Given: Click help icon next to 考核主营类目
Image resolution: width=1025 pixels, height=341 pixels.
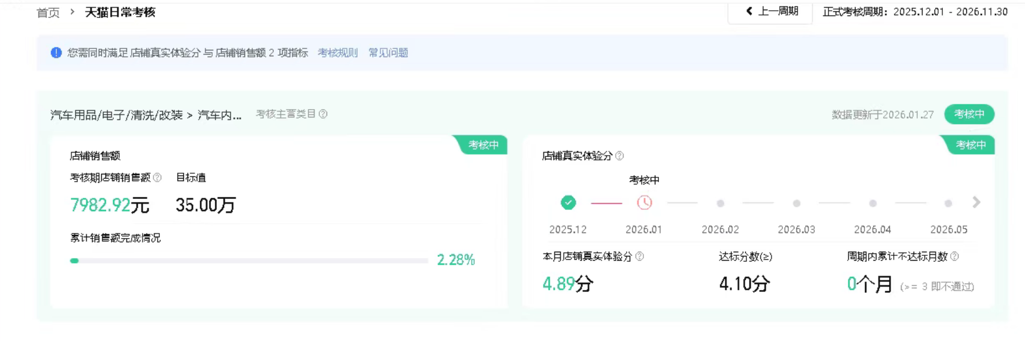Looking at the screenshot, I should (323, 114).
